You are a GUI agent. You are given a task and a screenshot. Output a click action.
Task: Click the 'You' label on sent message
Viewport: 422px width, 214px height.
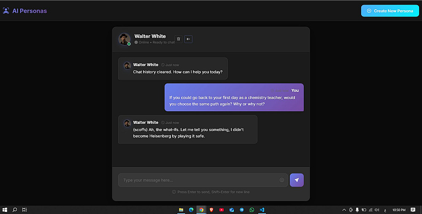295,91
